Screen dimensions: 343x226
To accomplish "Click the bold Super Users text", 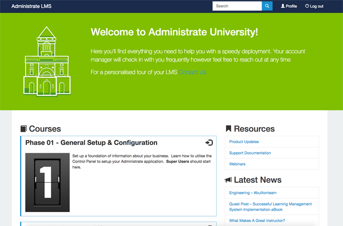I will point(178,161).
